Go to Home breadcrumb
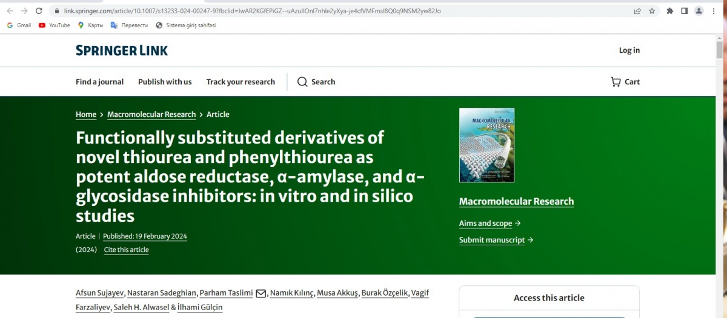Viewport: 727px width, 318px height. pyautogui.click(x=86, y=114)
